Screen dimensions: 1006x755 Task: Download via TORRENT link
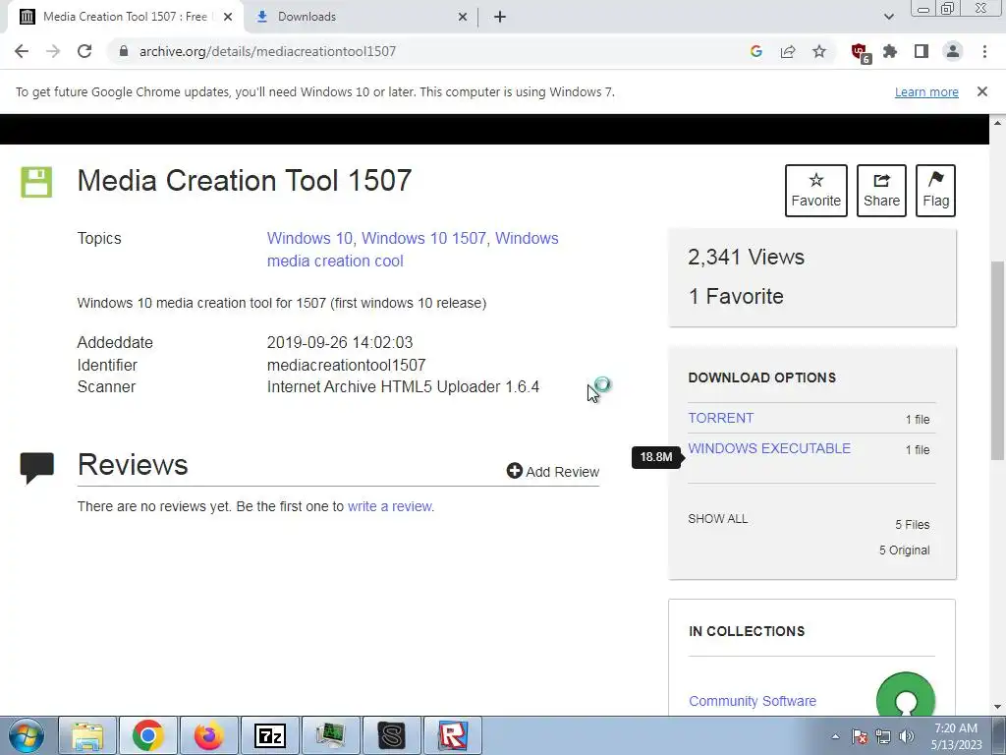point(720,418)
